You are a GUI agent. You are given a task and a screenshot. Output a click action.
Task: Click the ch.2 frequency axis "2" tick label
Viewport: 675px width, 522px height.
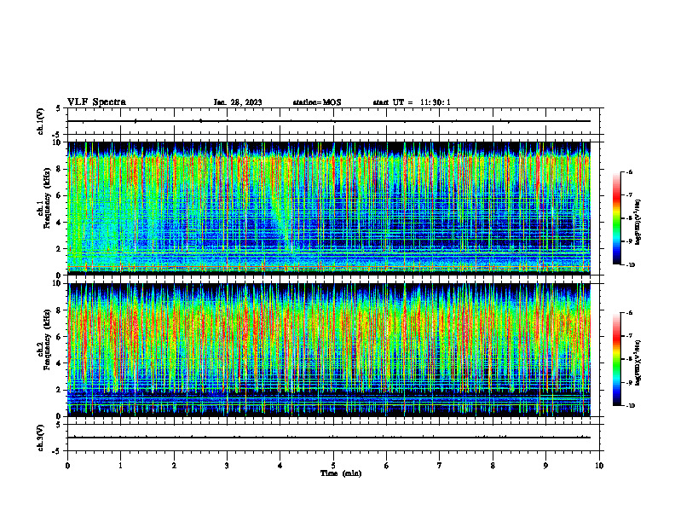tap(60, 390)
